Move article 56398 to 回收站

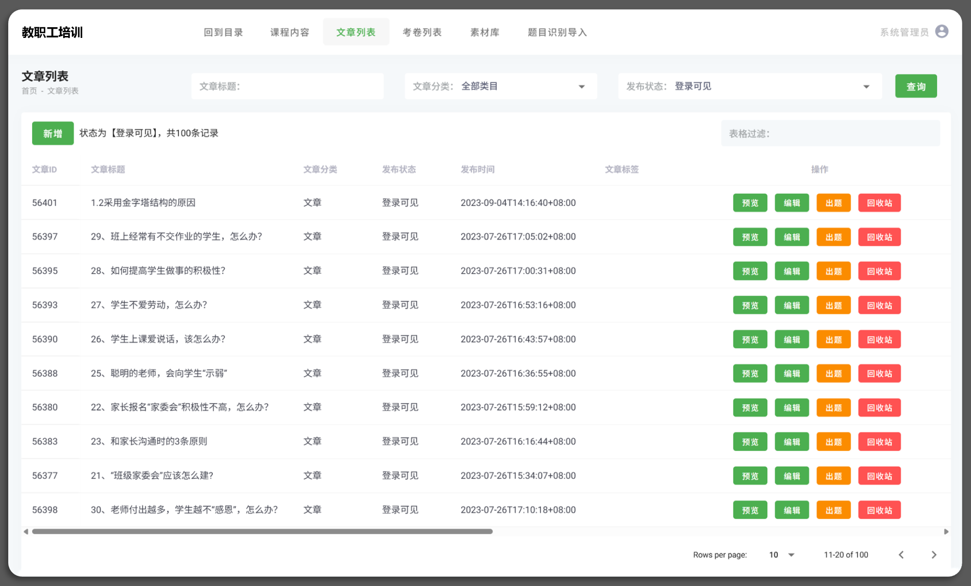point(879,510)
